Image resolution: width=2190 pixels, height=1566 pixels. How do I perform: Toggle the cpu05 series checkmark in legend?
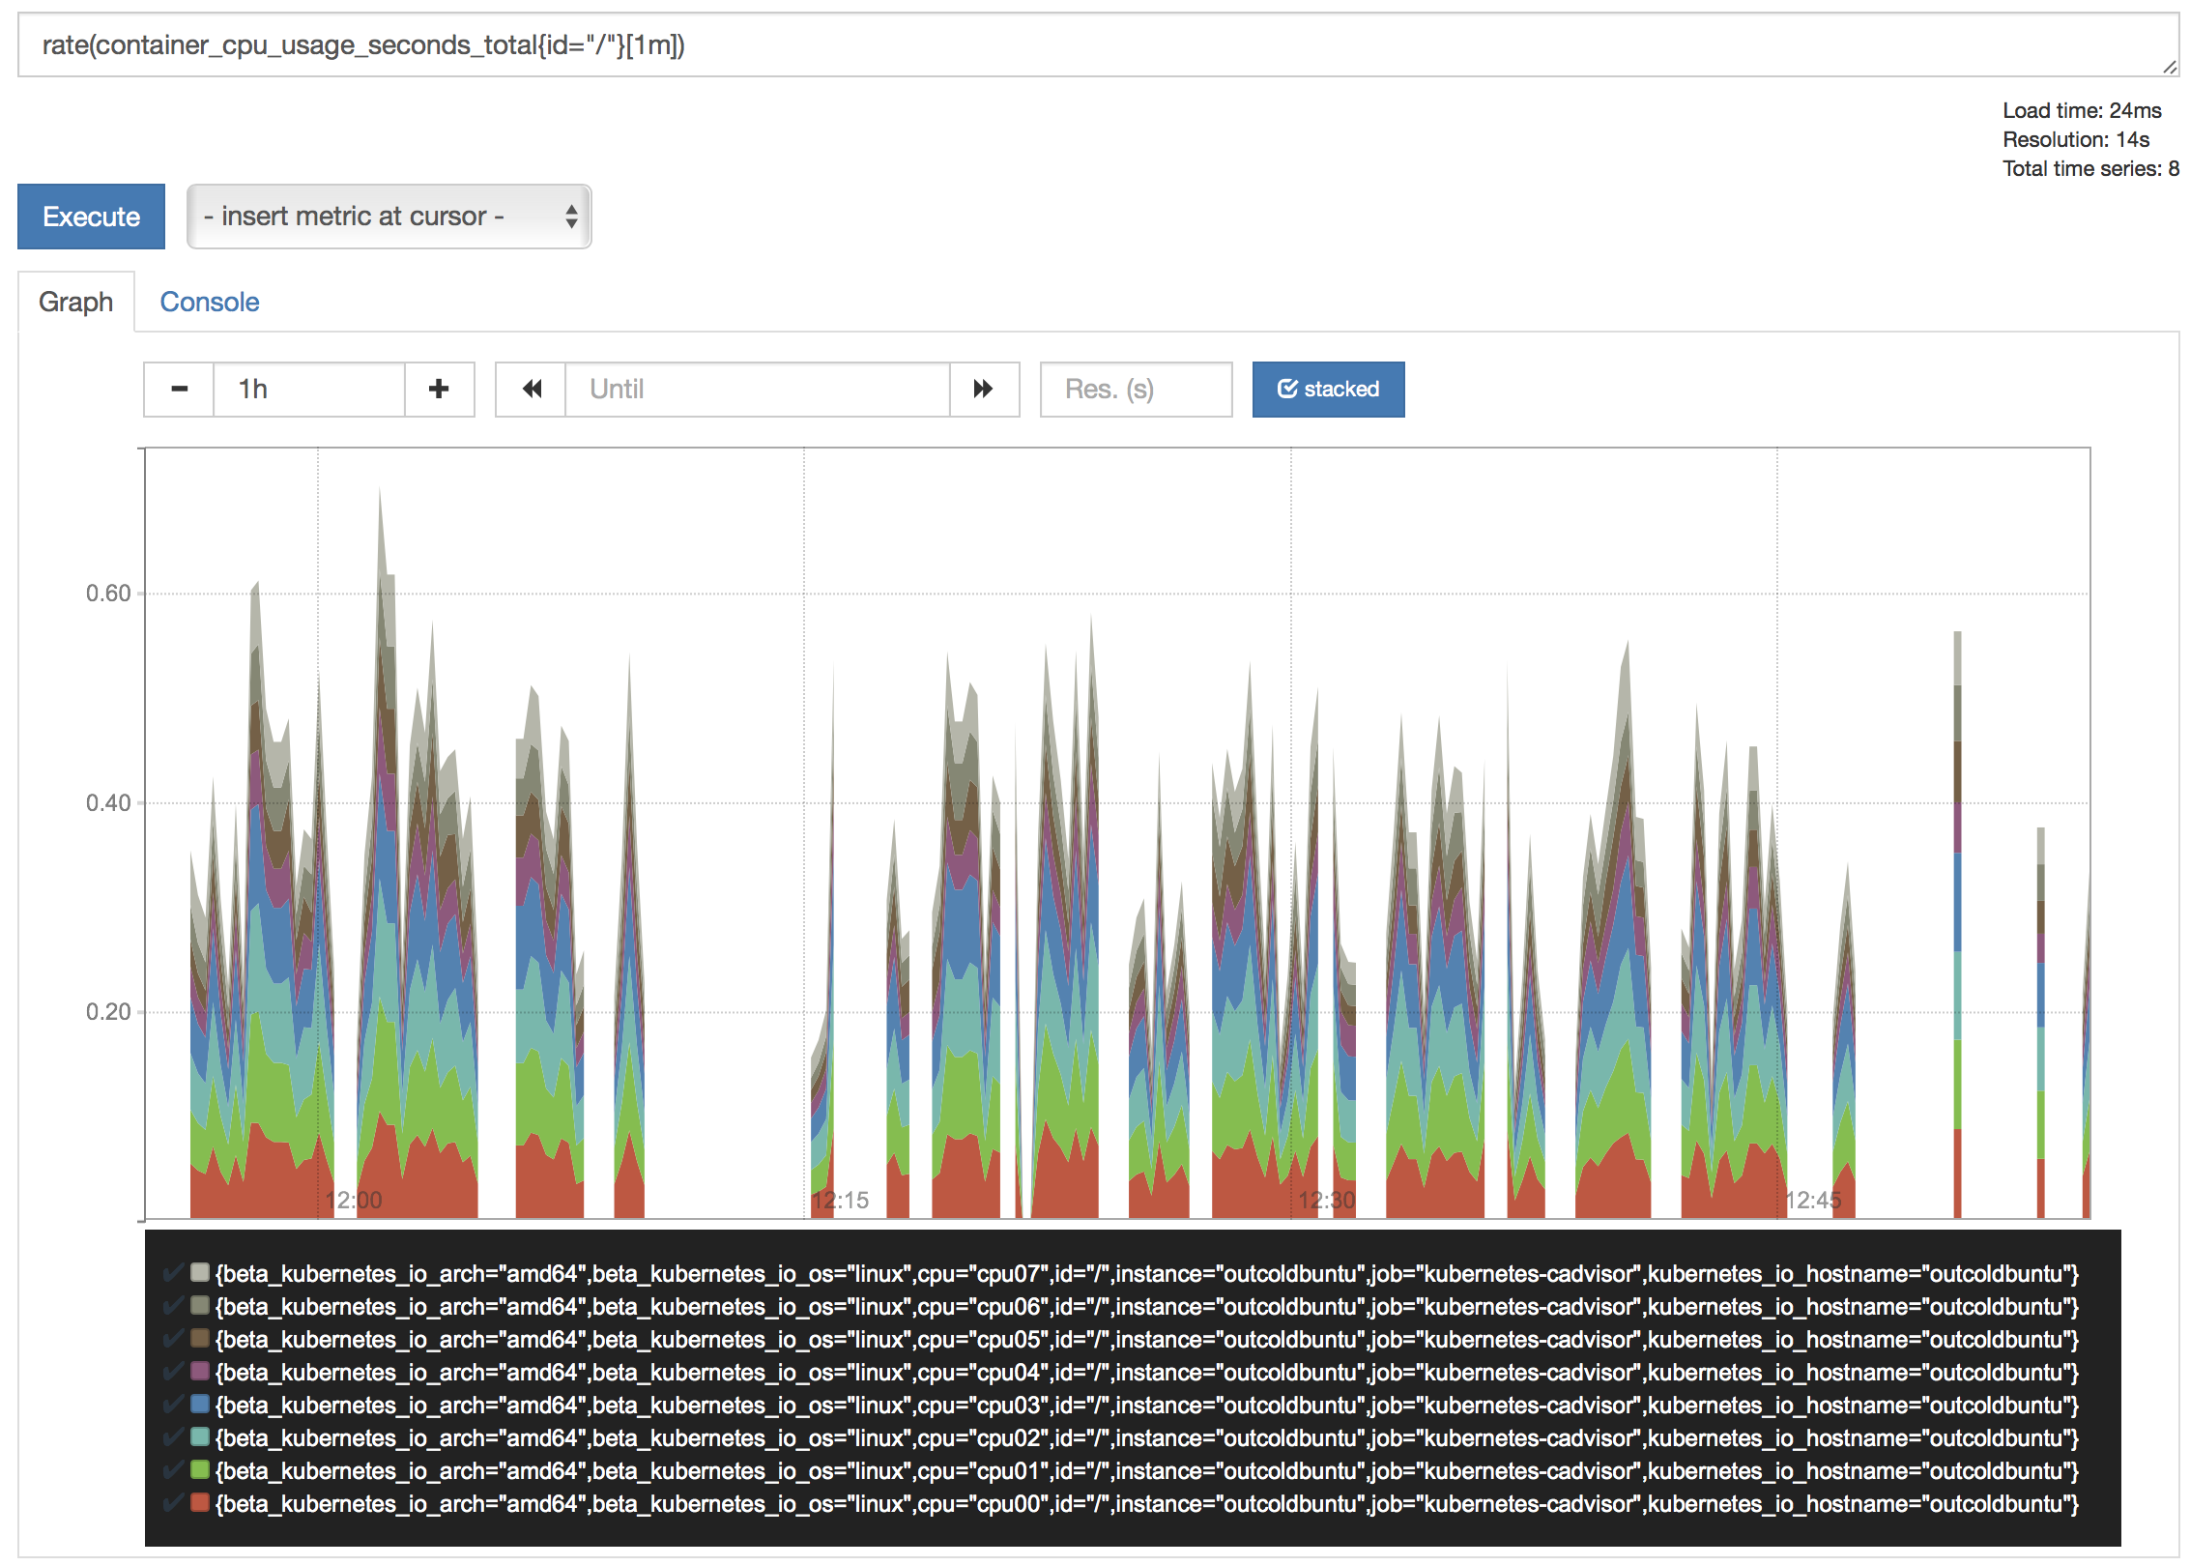[x=174, y=1339]
